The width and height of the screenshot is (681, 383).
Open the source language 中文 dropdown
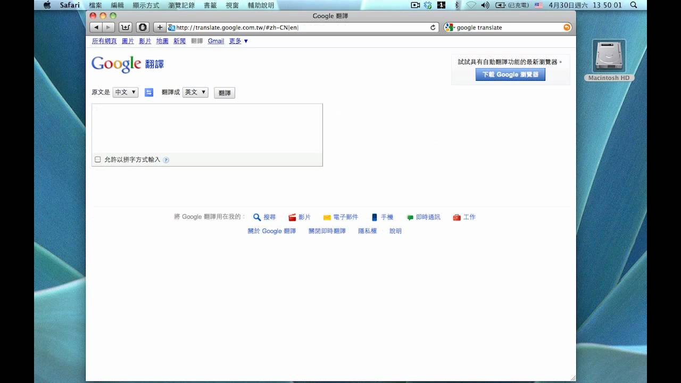click(x=126, y=93)
